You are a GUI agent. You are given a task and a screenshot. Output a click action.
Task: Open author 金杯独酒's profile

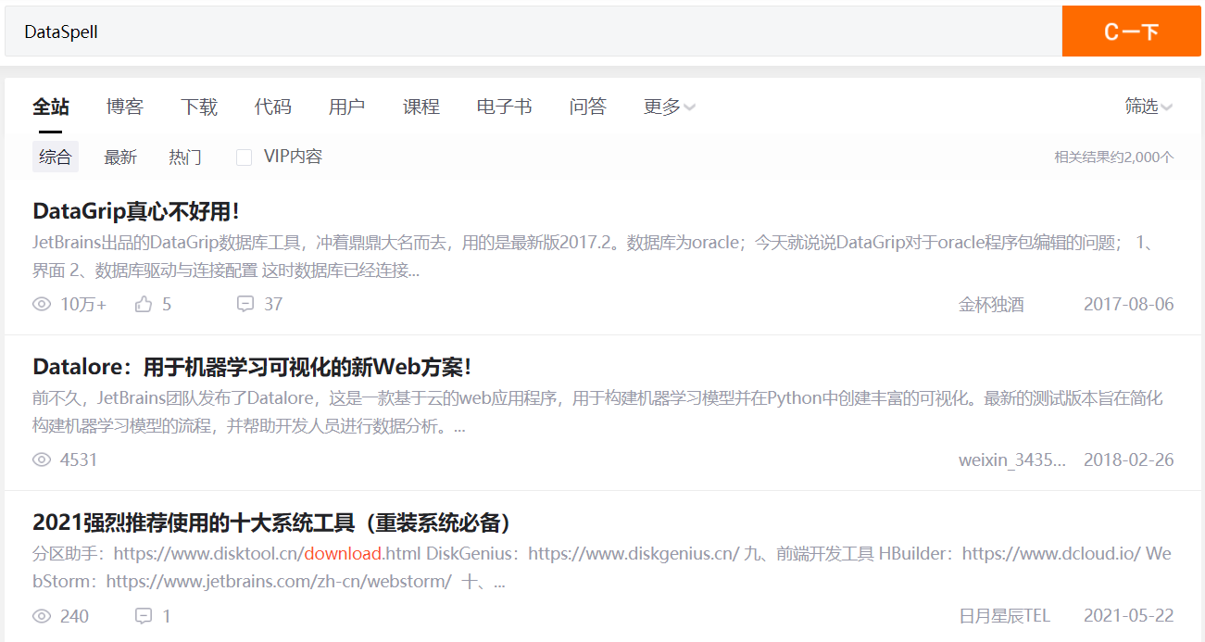click(991, 304)
